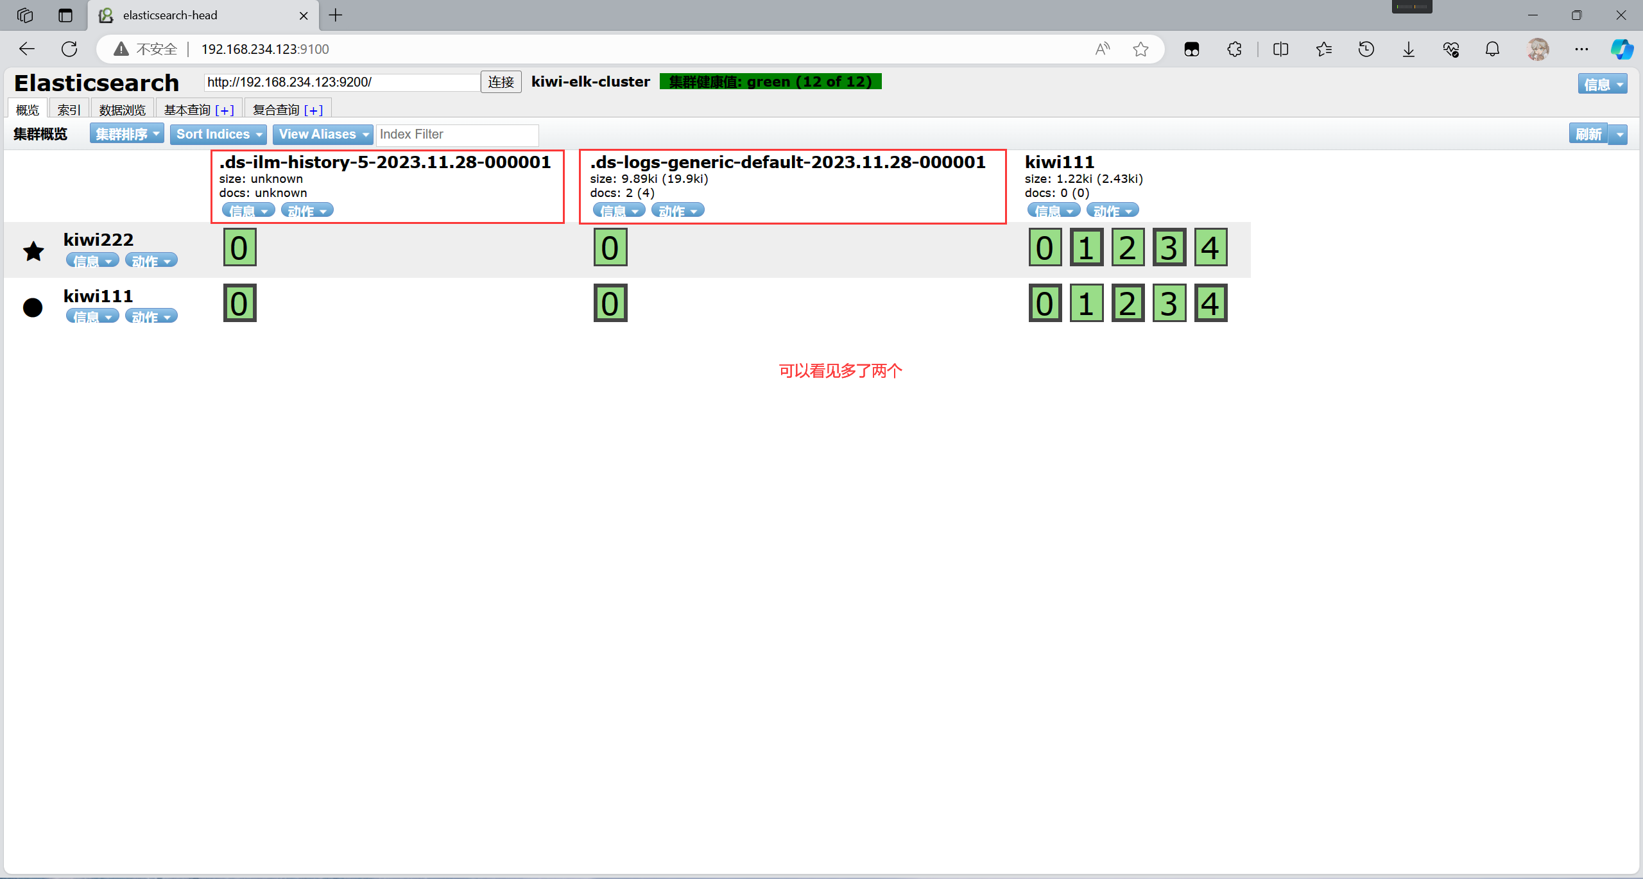Click the 连接 connect button
Viewport: 1643px width, 879px height.
(501, 82)
